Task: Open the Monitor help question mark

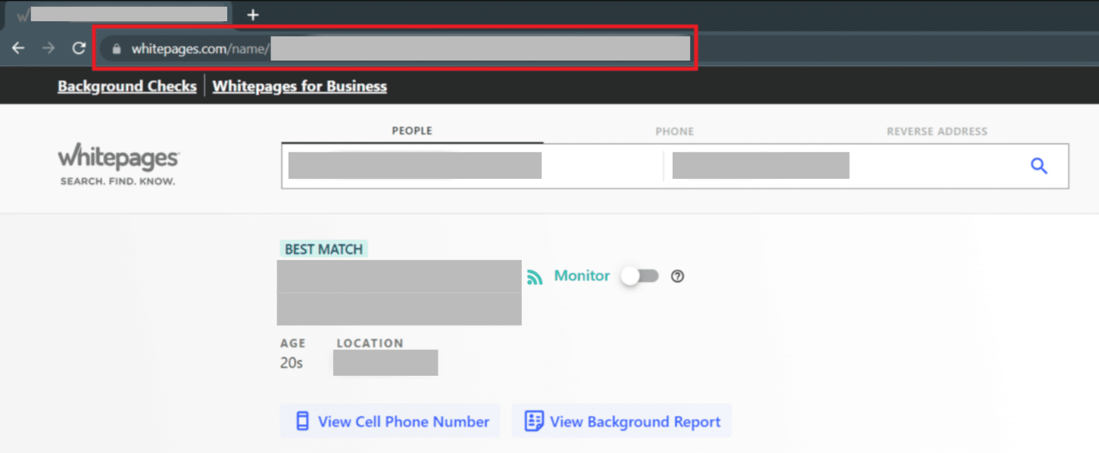Action: 678,276
